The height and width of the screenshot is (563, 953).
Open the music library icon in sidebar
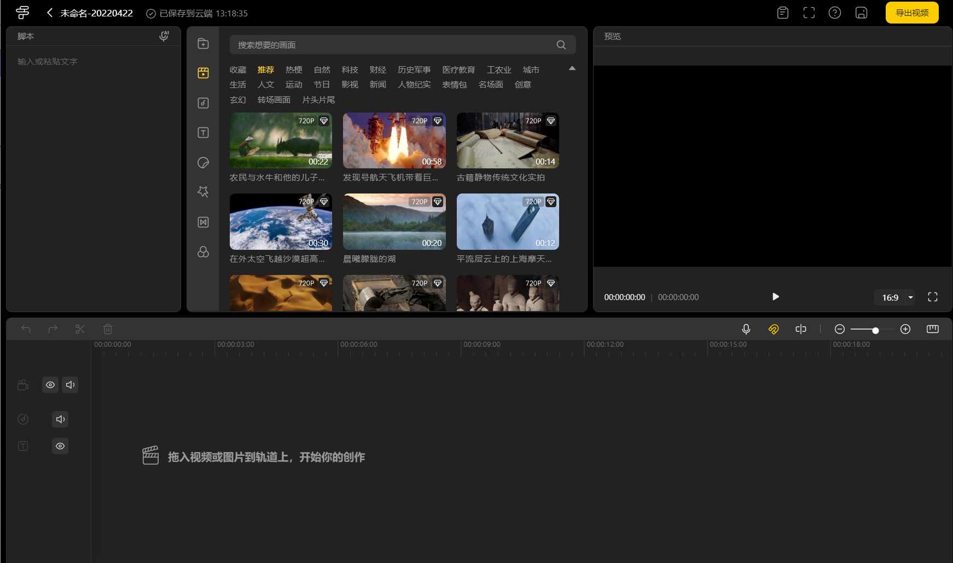coord(203,103)
